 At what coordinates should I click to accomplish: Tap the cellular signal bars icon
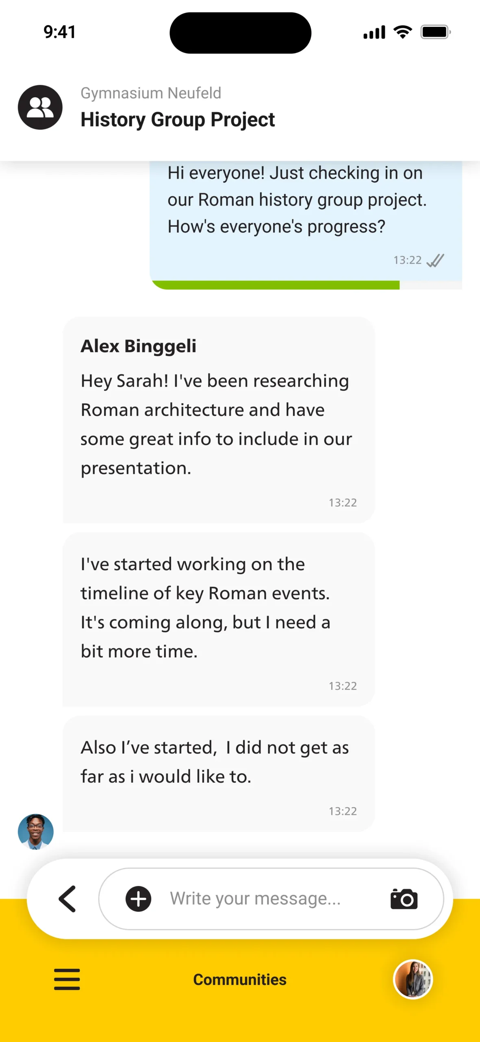(374, 32)
